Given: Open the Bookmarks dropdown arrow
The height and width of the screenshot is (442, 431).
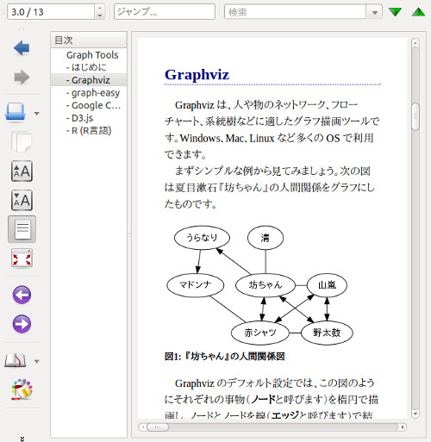Looking at the screenshot, I should coord(36,361).
